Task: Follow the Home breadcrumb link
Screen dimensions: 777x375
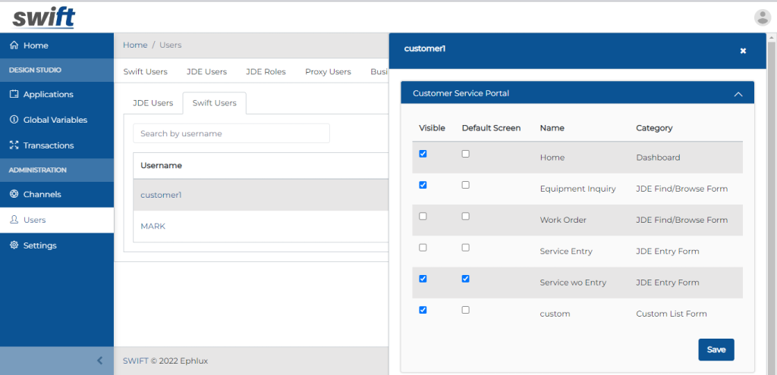Action: pyautogui.click(x=135, y=45)
